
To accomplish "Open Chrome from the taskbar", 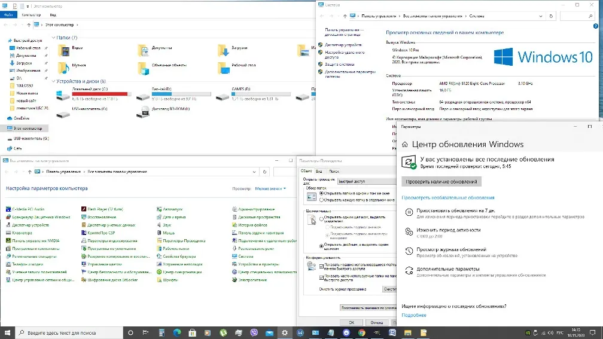I will click(361, 332).
